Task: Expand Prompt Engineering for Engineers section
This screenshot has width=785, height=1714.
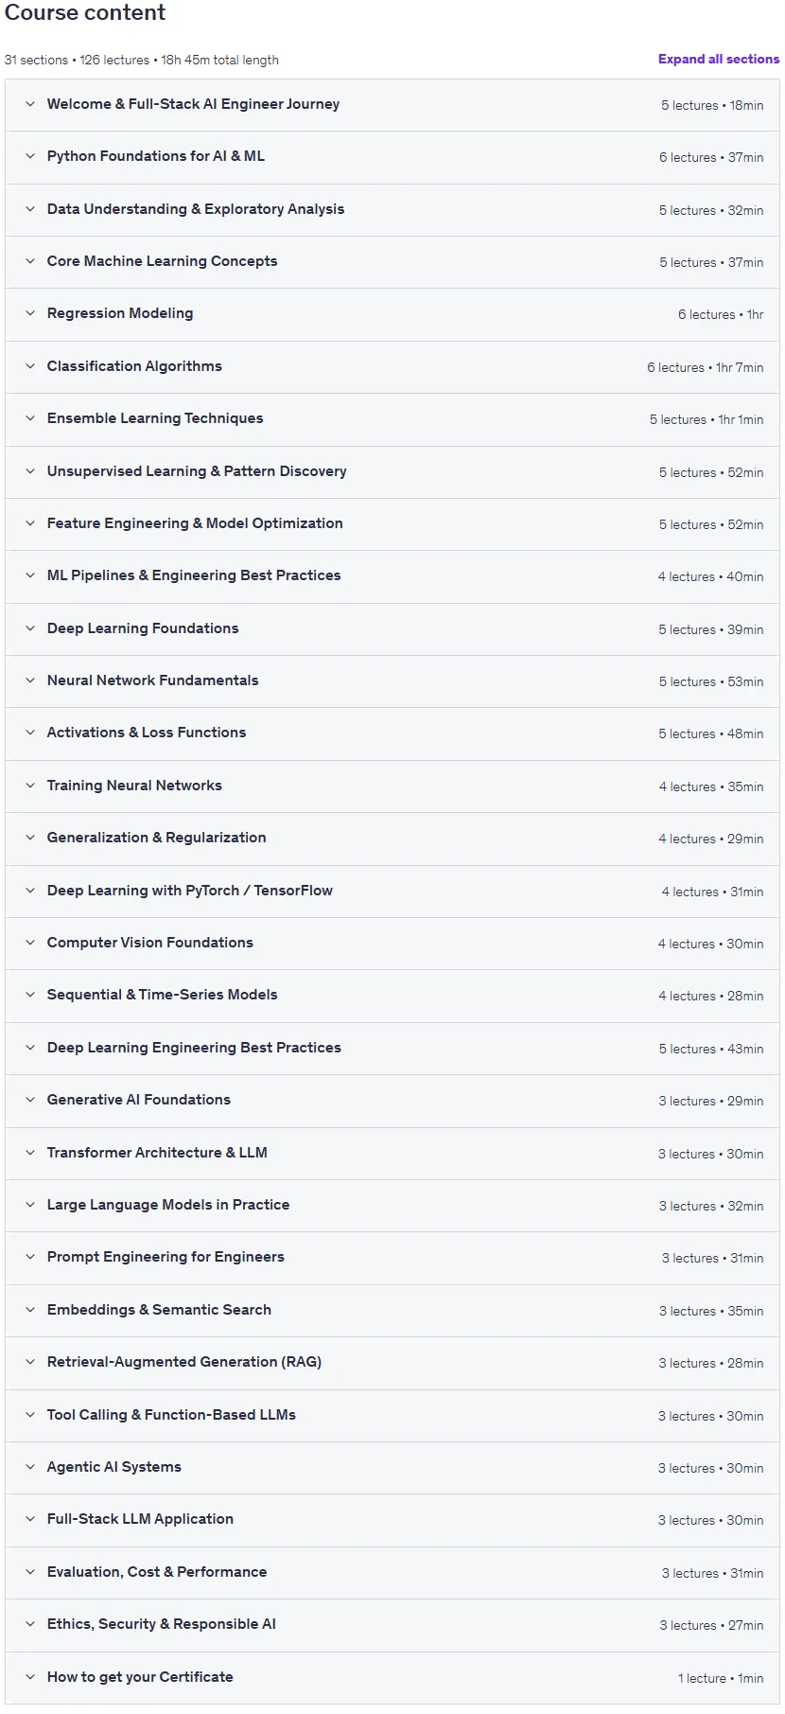Action: pos(392,1258)
